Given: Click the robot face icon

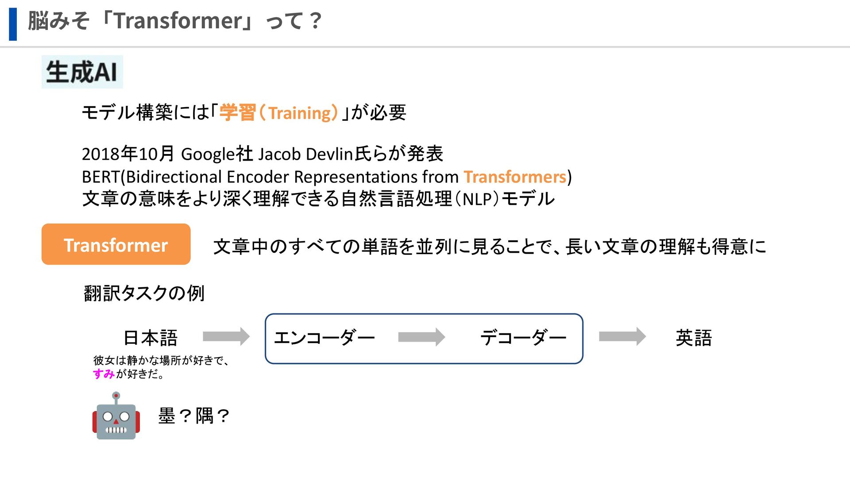Looking at the screenshot, I should point(116,416).
